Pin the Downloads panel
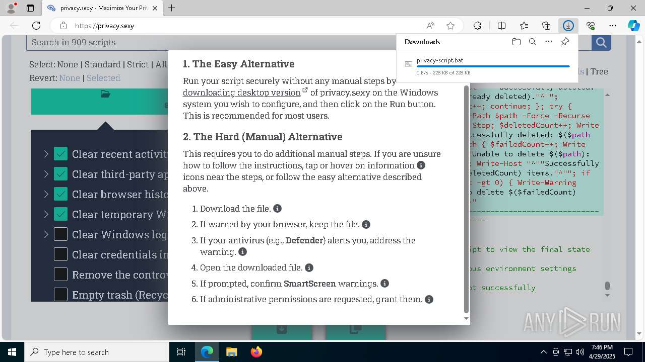Image resolution: width=645 pixels, height=362 pixels. (x=565, y=42)
